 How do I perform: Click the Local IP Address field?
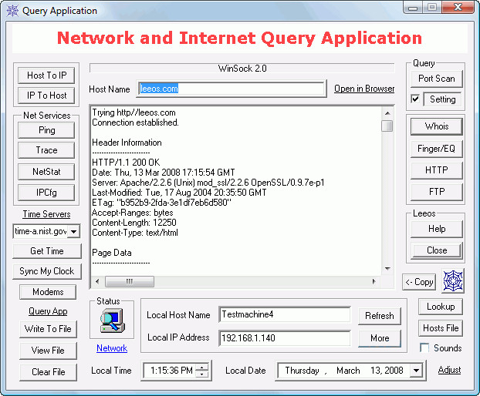coord(285,338)
